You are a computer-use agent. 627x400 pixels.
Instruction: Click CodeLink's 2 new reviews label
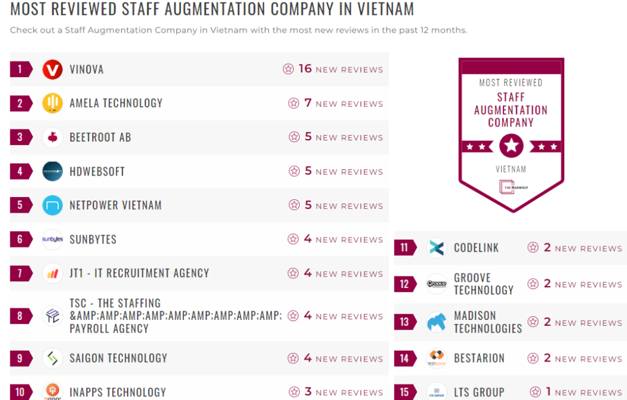(x=574, y=248)
